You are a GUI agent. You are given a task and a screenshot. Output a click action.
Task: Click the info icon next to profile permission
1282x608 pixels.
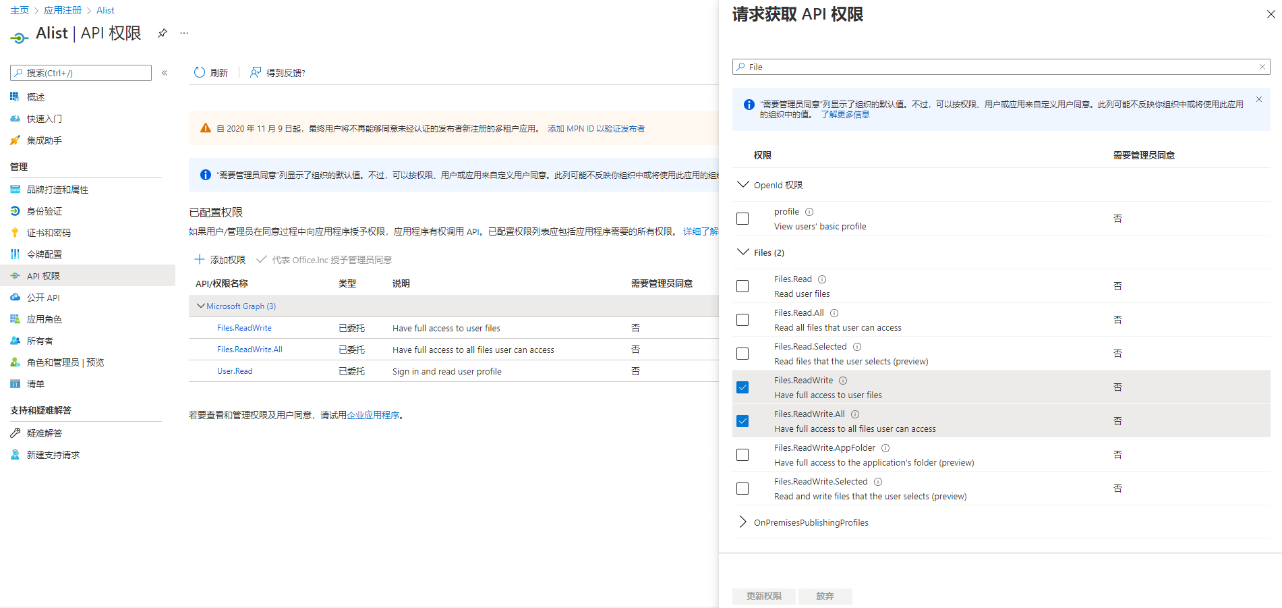click(x=809, y=212)
